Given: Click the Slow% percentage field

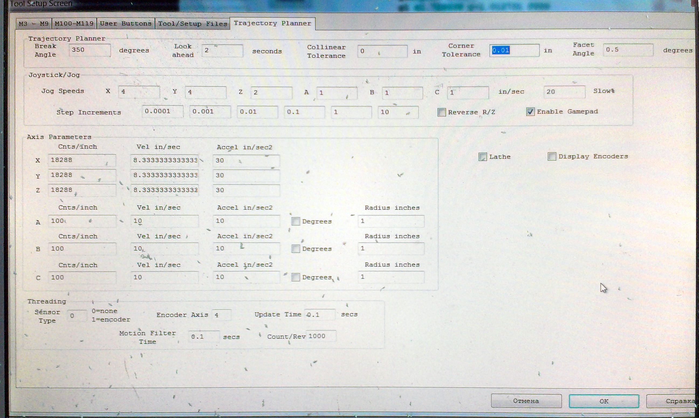Looking at the screenshot, I should point(564,92).
